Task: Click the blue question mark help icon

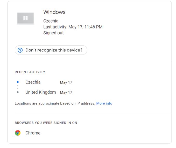Action: (x=20, y=50)
